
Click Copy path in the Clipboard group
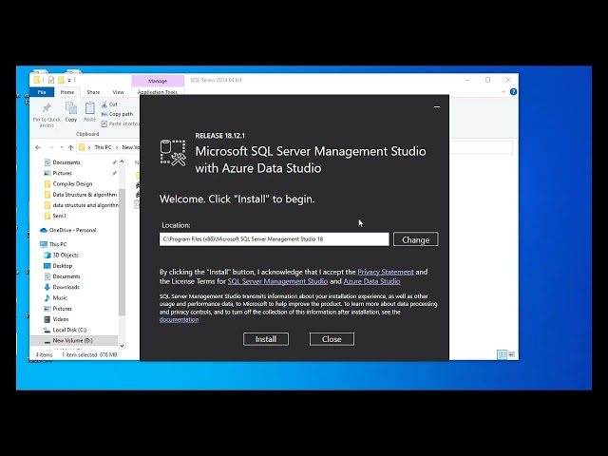click(x=117, y=114)
